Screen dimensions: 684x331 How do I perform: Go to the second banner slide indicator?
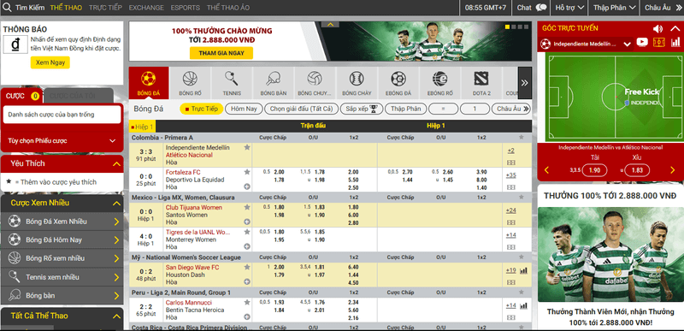pyautogui.click(x=514, y=27)
